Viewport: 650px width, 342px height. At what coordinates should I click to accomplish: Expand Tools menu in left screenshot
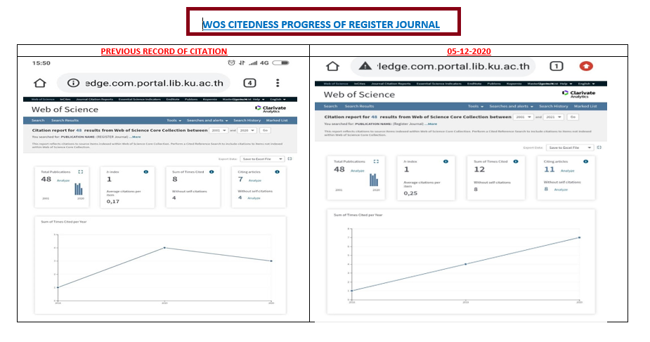click(x=174, y=121)
